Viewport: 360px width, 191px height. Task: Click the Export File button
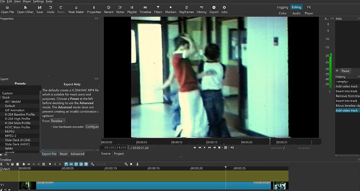[49, 154]
